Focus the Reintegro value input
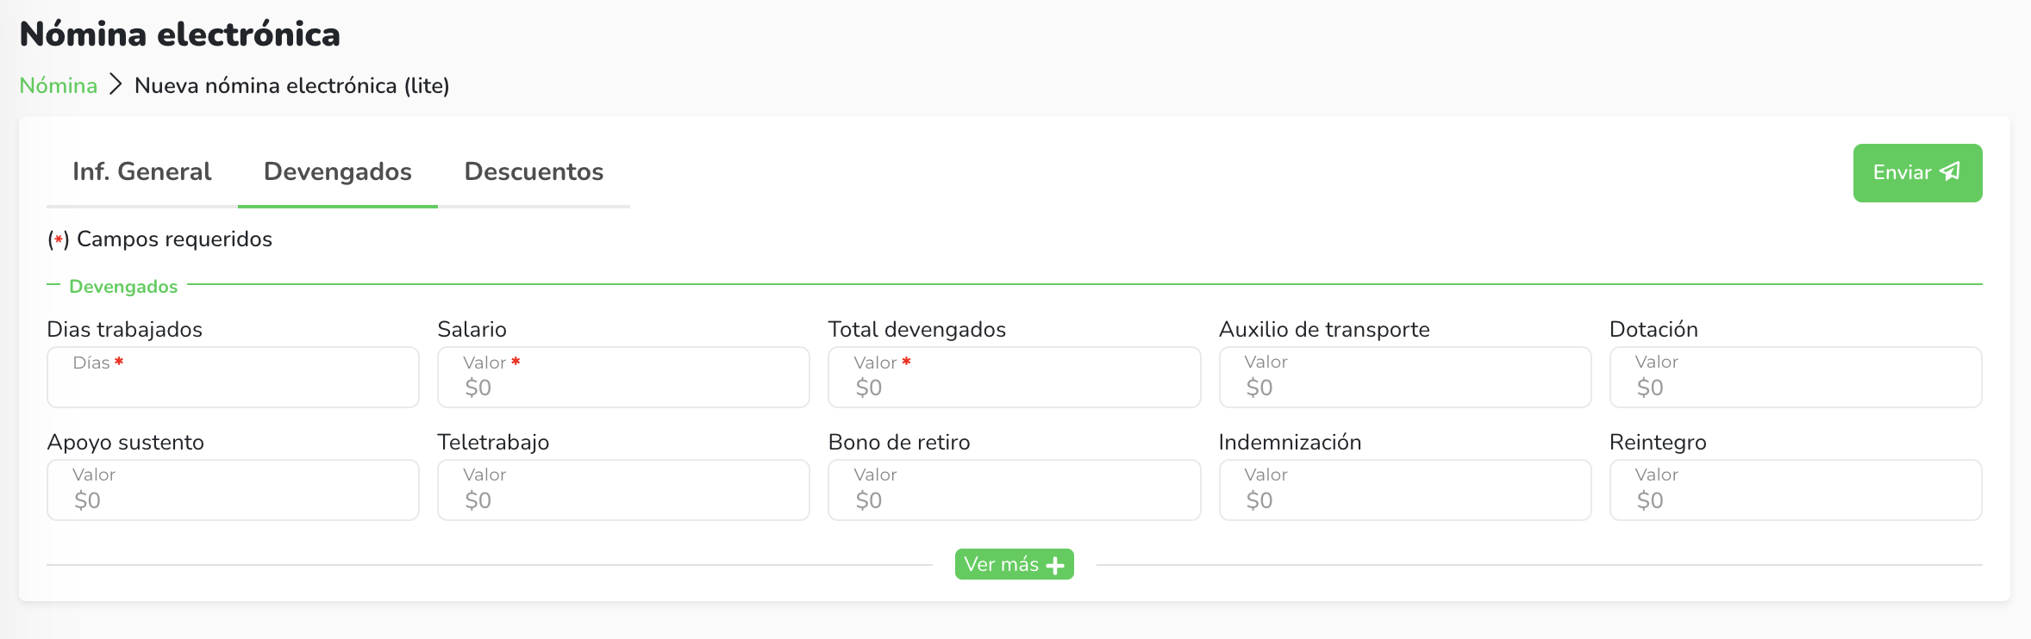The width and height of the screenshot is (2031, 639). 1795,491
